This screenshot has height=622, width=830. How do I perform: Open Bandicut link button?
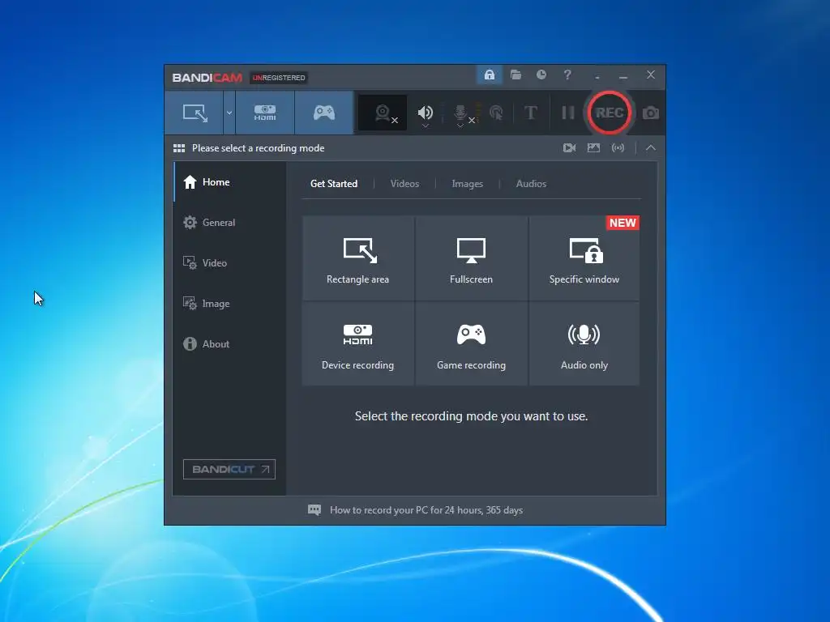pyautogui.click(x=229, y=469)
